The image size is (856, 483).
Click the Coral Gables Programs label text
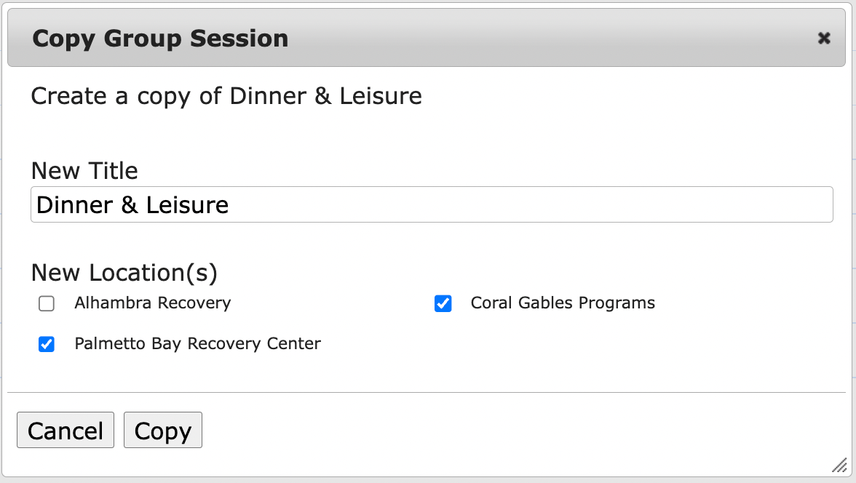563,303
